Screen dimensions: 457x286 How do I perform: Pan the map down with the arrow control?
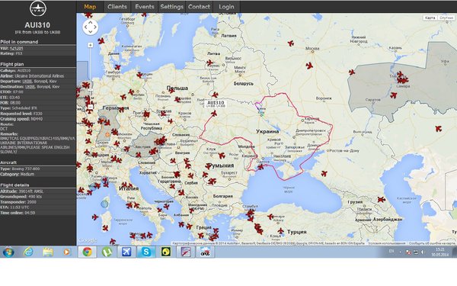click(91, 31)
